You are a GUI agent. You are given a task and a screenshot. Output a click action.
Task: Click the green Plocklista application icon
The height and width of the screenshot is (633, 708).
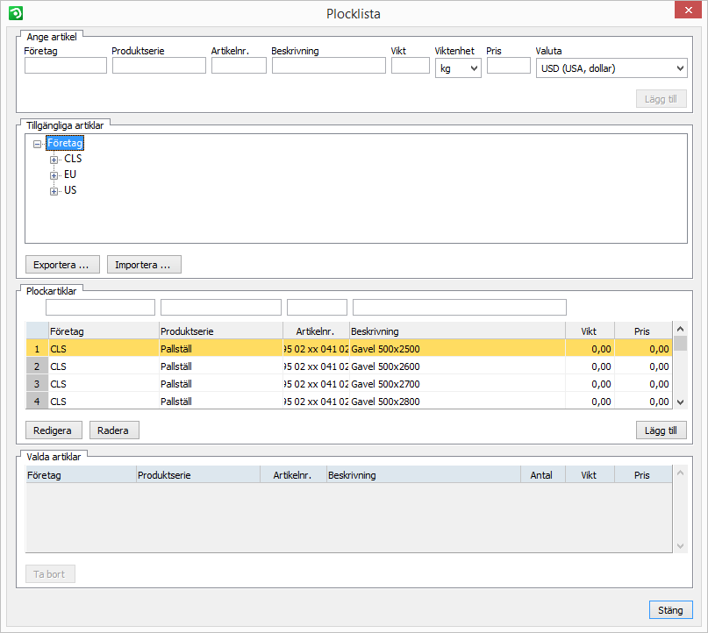pos(16,13)
